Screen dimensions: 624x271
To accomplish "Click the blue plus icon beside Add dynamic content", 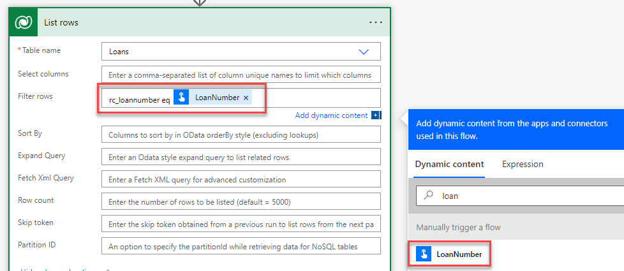I will (x=376, y=115).
